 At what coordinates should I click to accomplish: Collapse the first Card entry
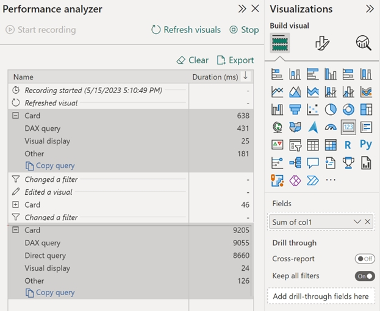click(15, 116)
